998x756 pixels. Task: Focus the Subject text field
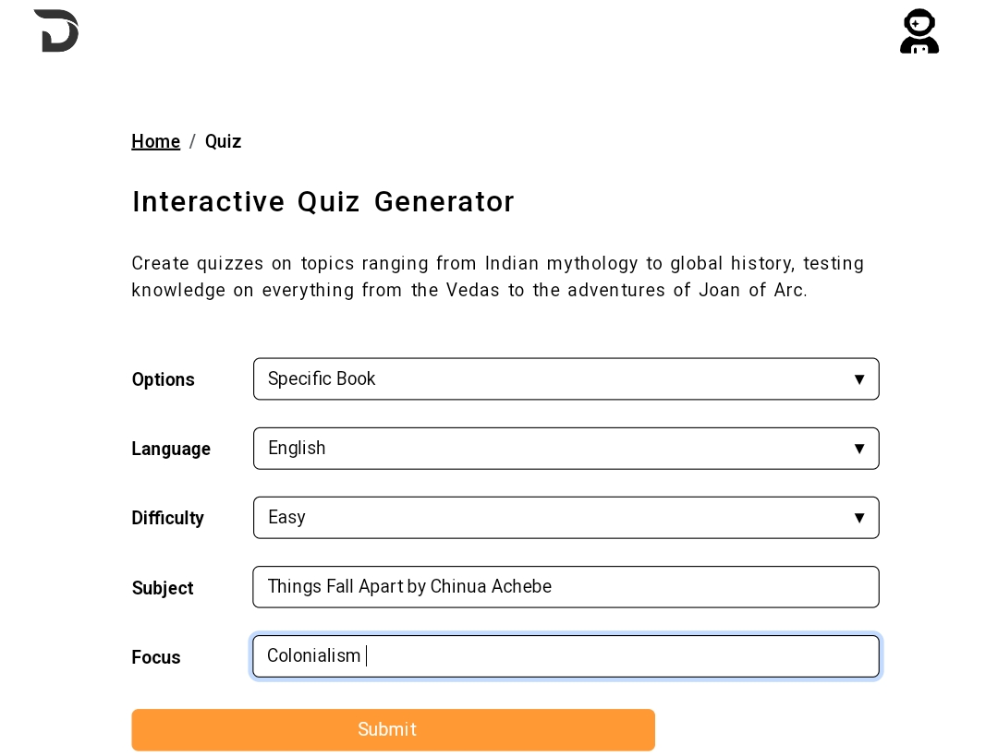pos(566,587)
